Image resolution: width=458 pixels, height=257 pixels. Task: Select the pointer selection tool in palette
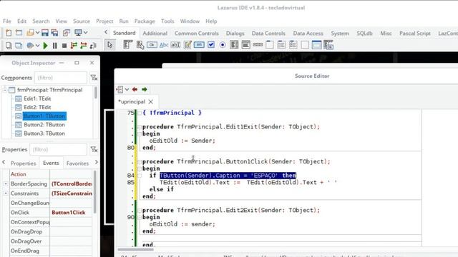(109, 45)
